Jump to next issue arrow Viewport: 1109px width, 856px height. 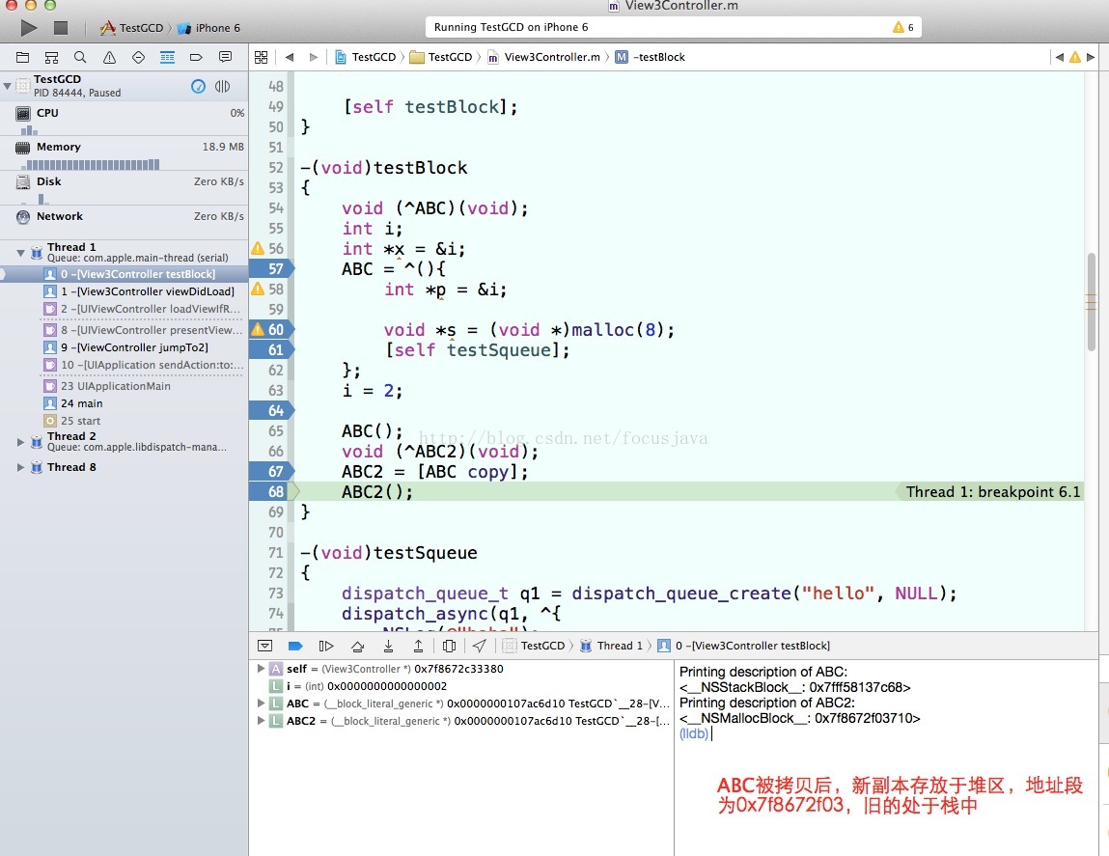1091,57
